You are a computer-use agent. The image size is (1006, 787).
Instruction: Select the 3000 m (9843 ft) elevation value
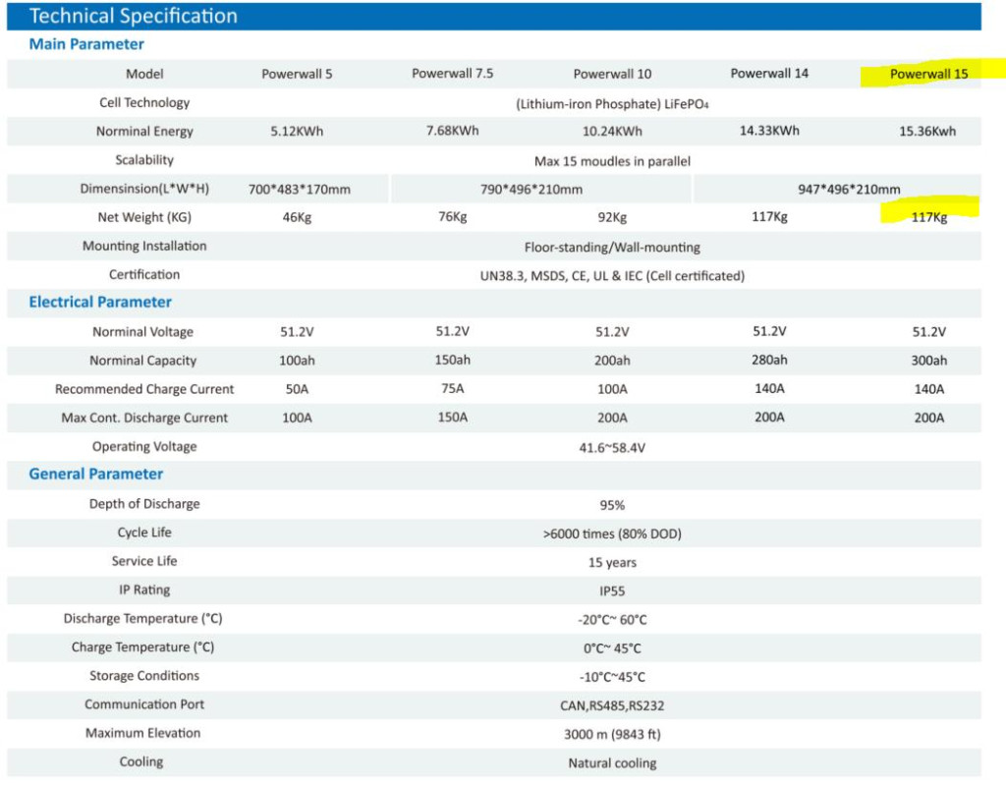(612, 734)
